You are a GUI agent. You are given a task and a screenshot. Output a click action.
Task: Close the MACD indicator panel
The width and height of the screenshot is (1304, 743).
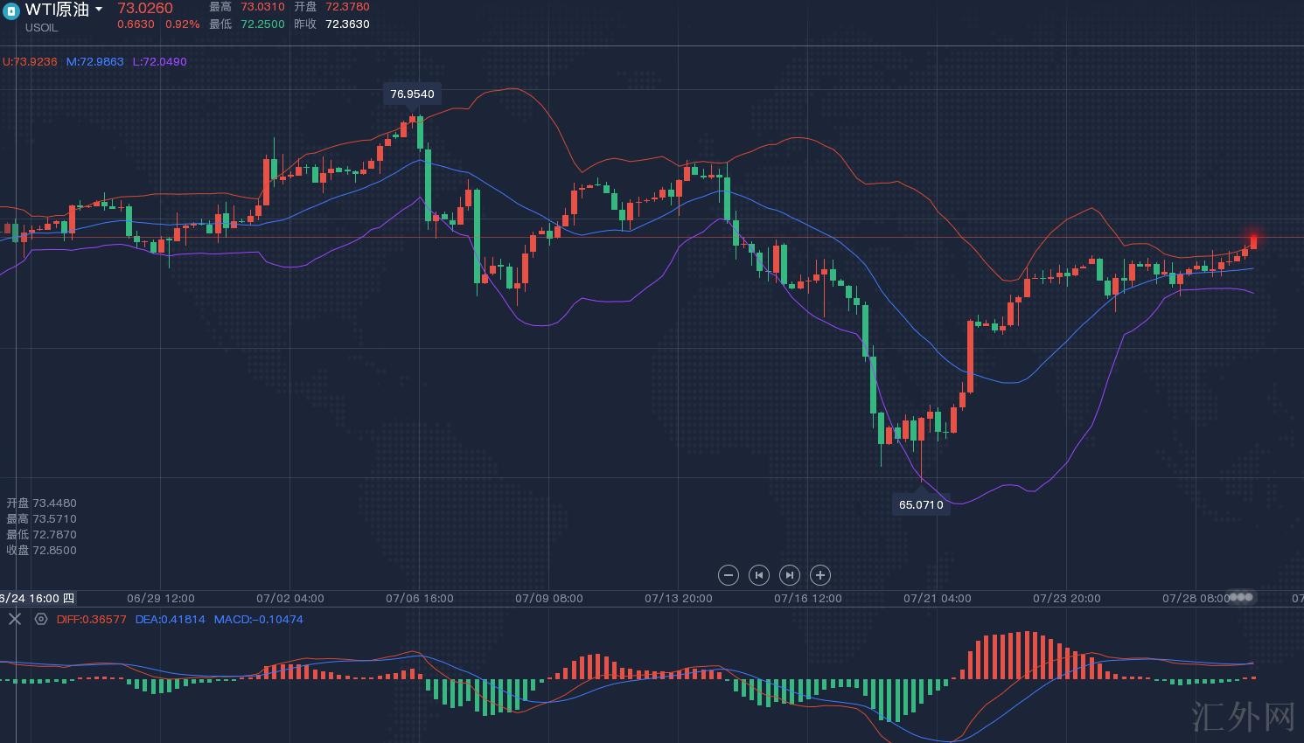click(x=15, y=619)
